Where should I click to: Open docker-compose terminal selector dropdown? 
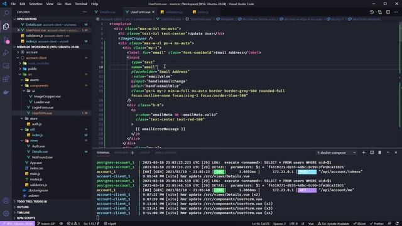click(336, 153)
